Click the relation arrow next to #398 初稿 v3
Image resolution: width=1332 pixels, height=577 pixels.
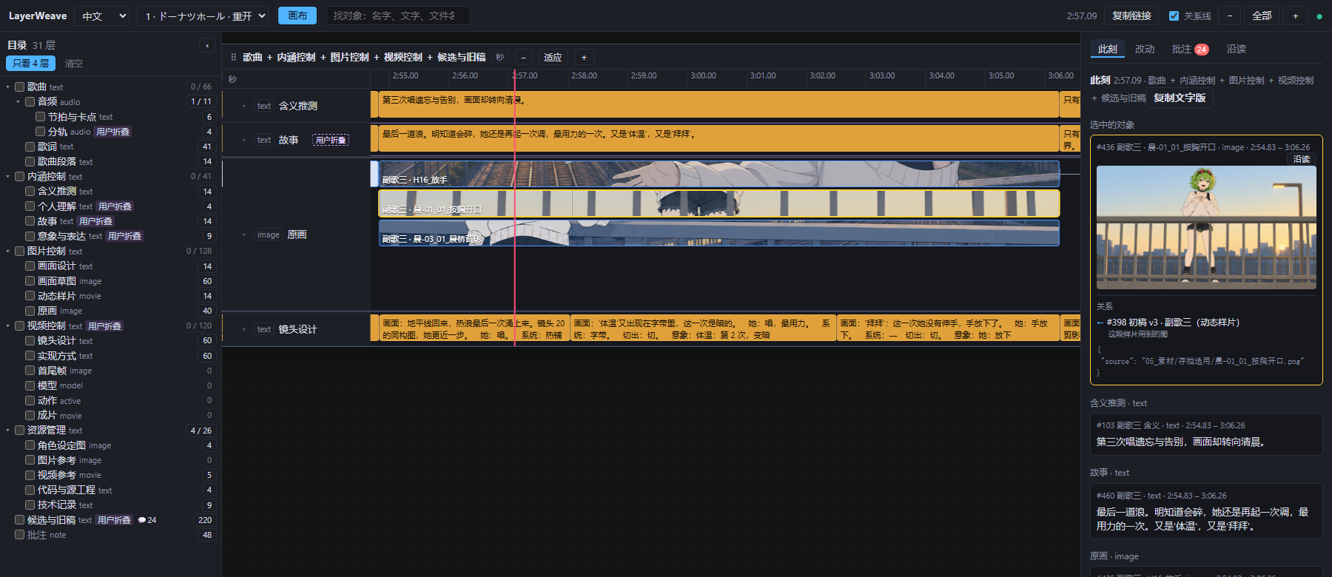(1100, 323)
